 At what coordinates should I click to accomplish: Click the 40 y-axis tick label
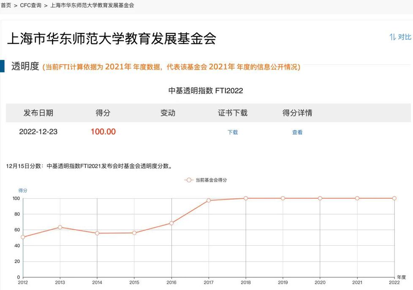[x=17, y=246]
